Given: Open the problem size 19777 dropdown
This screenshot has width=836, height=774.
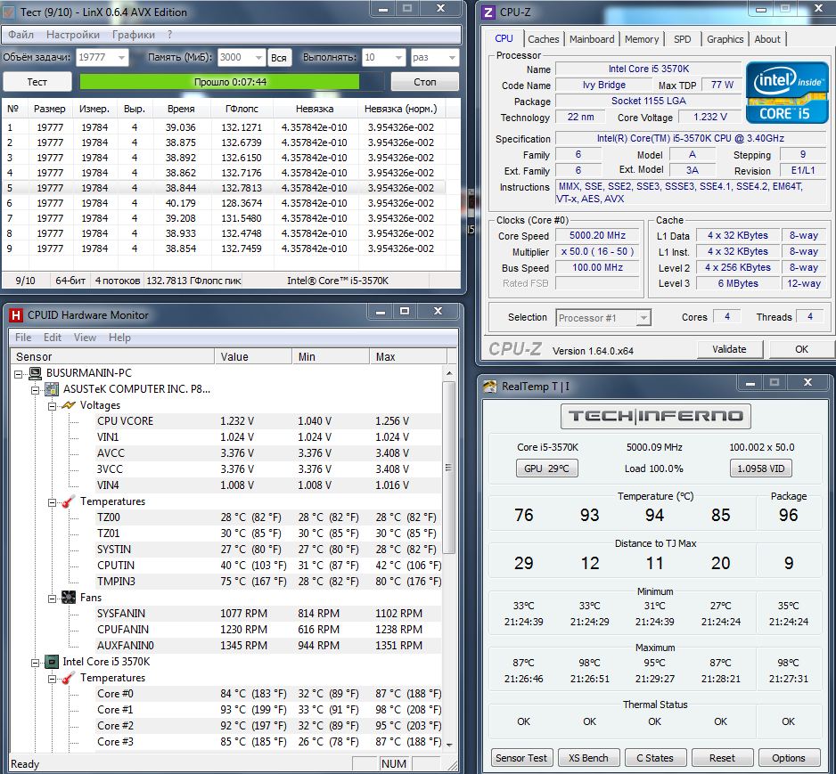Looking at the screenshot, I should click(121, 57).
